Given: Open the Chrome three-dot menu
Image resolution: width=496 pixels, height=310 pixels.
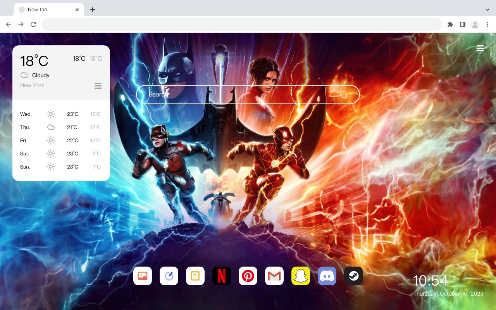Looking at the screenshot, I should pos(487,24).
